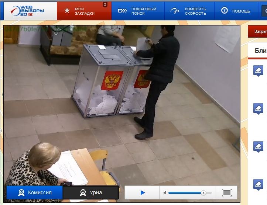Viewport: 267px width, 205px height.
Task: Open Пошаговый поиск step search
Action: [137, 11]
